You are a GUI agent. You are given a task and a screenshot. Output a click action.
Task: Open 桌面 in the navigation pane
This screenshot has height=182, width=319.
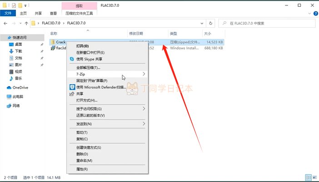18,44
